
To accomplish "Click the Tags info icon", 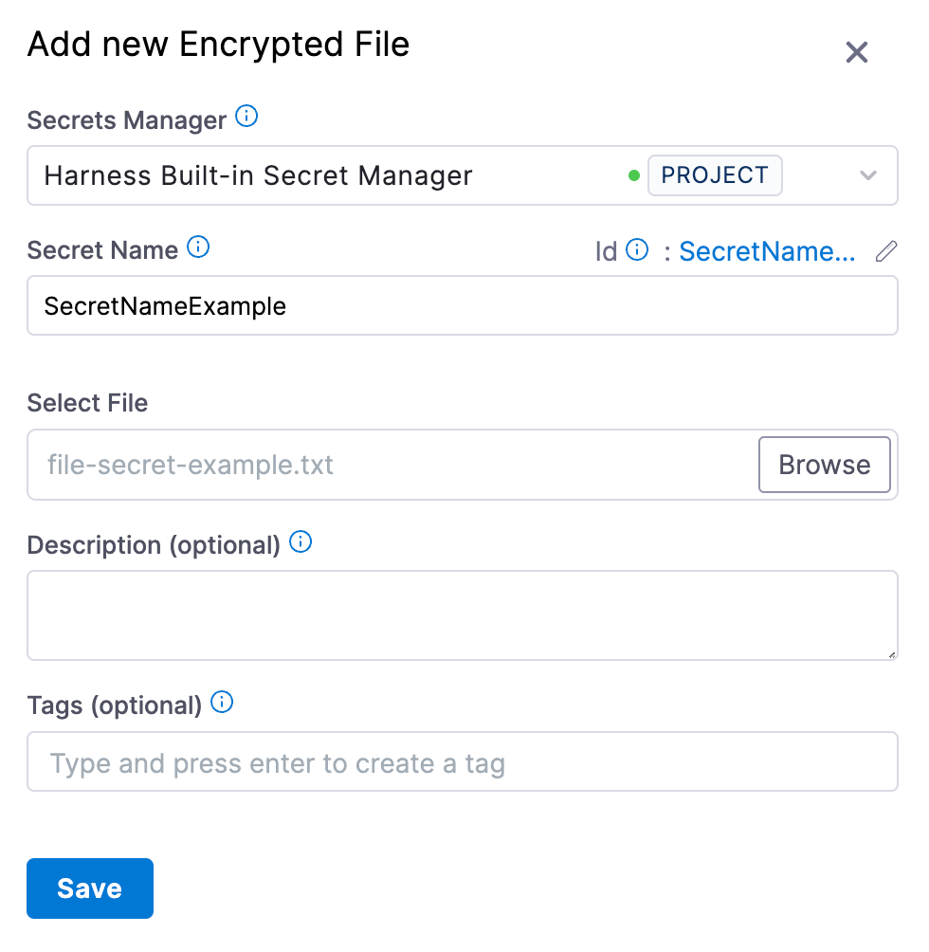I will tap(222, 703).
